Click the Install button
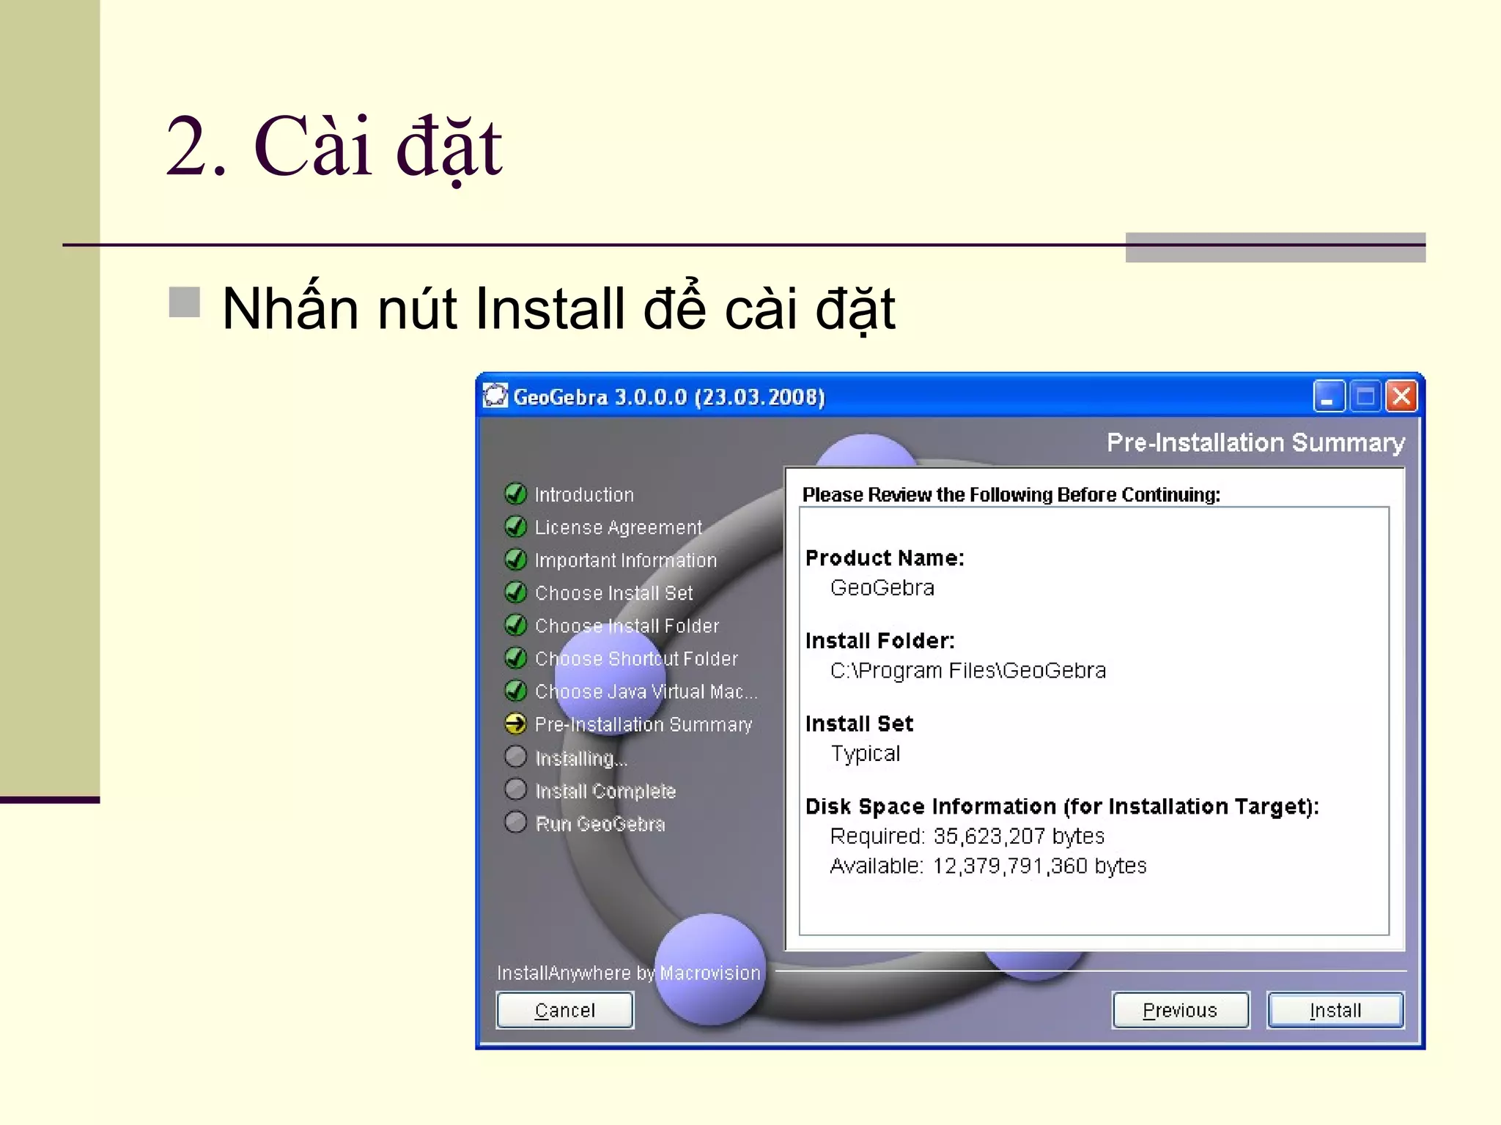Screen dimensions: 1501x1125 coord(1335,1010)
